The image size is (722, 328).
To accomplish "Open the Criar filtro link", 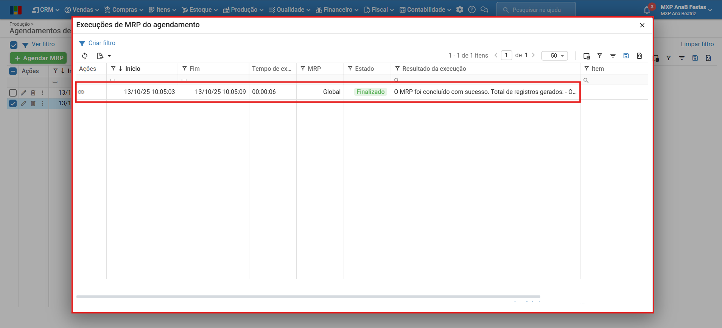I will [x=102, y=43].
